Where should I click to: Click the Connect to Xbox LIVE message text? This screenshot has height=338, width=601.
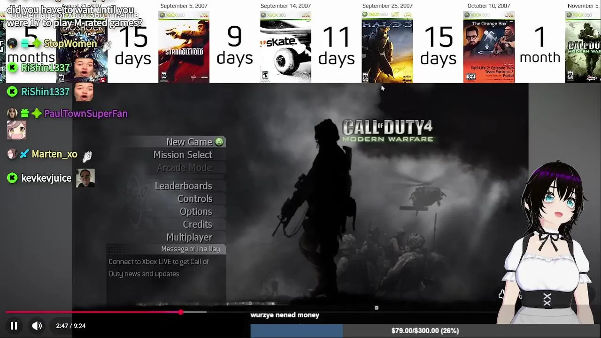pos(159,268)
